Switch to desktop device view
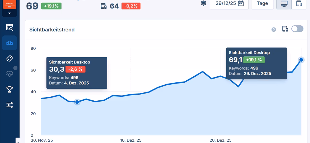This screenshot has width=310, height=143. pyautogui.click(x=284, y=4)
